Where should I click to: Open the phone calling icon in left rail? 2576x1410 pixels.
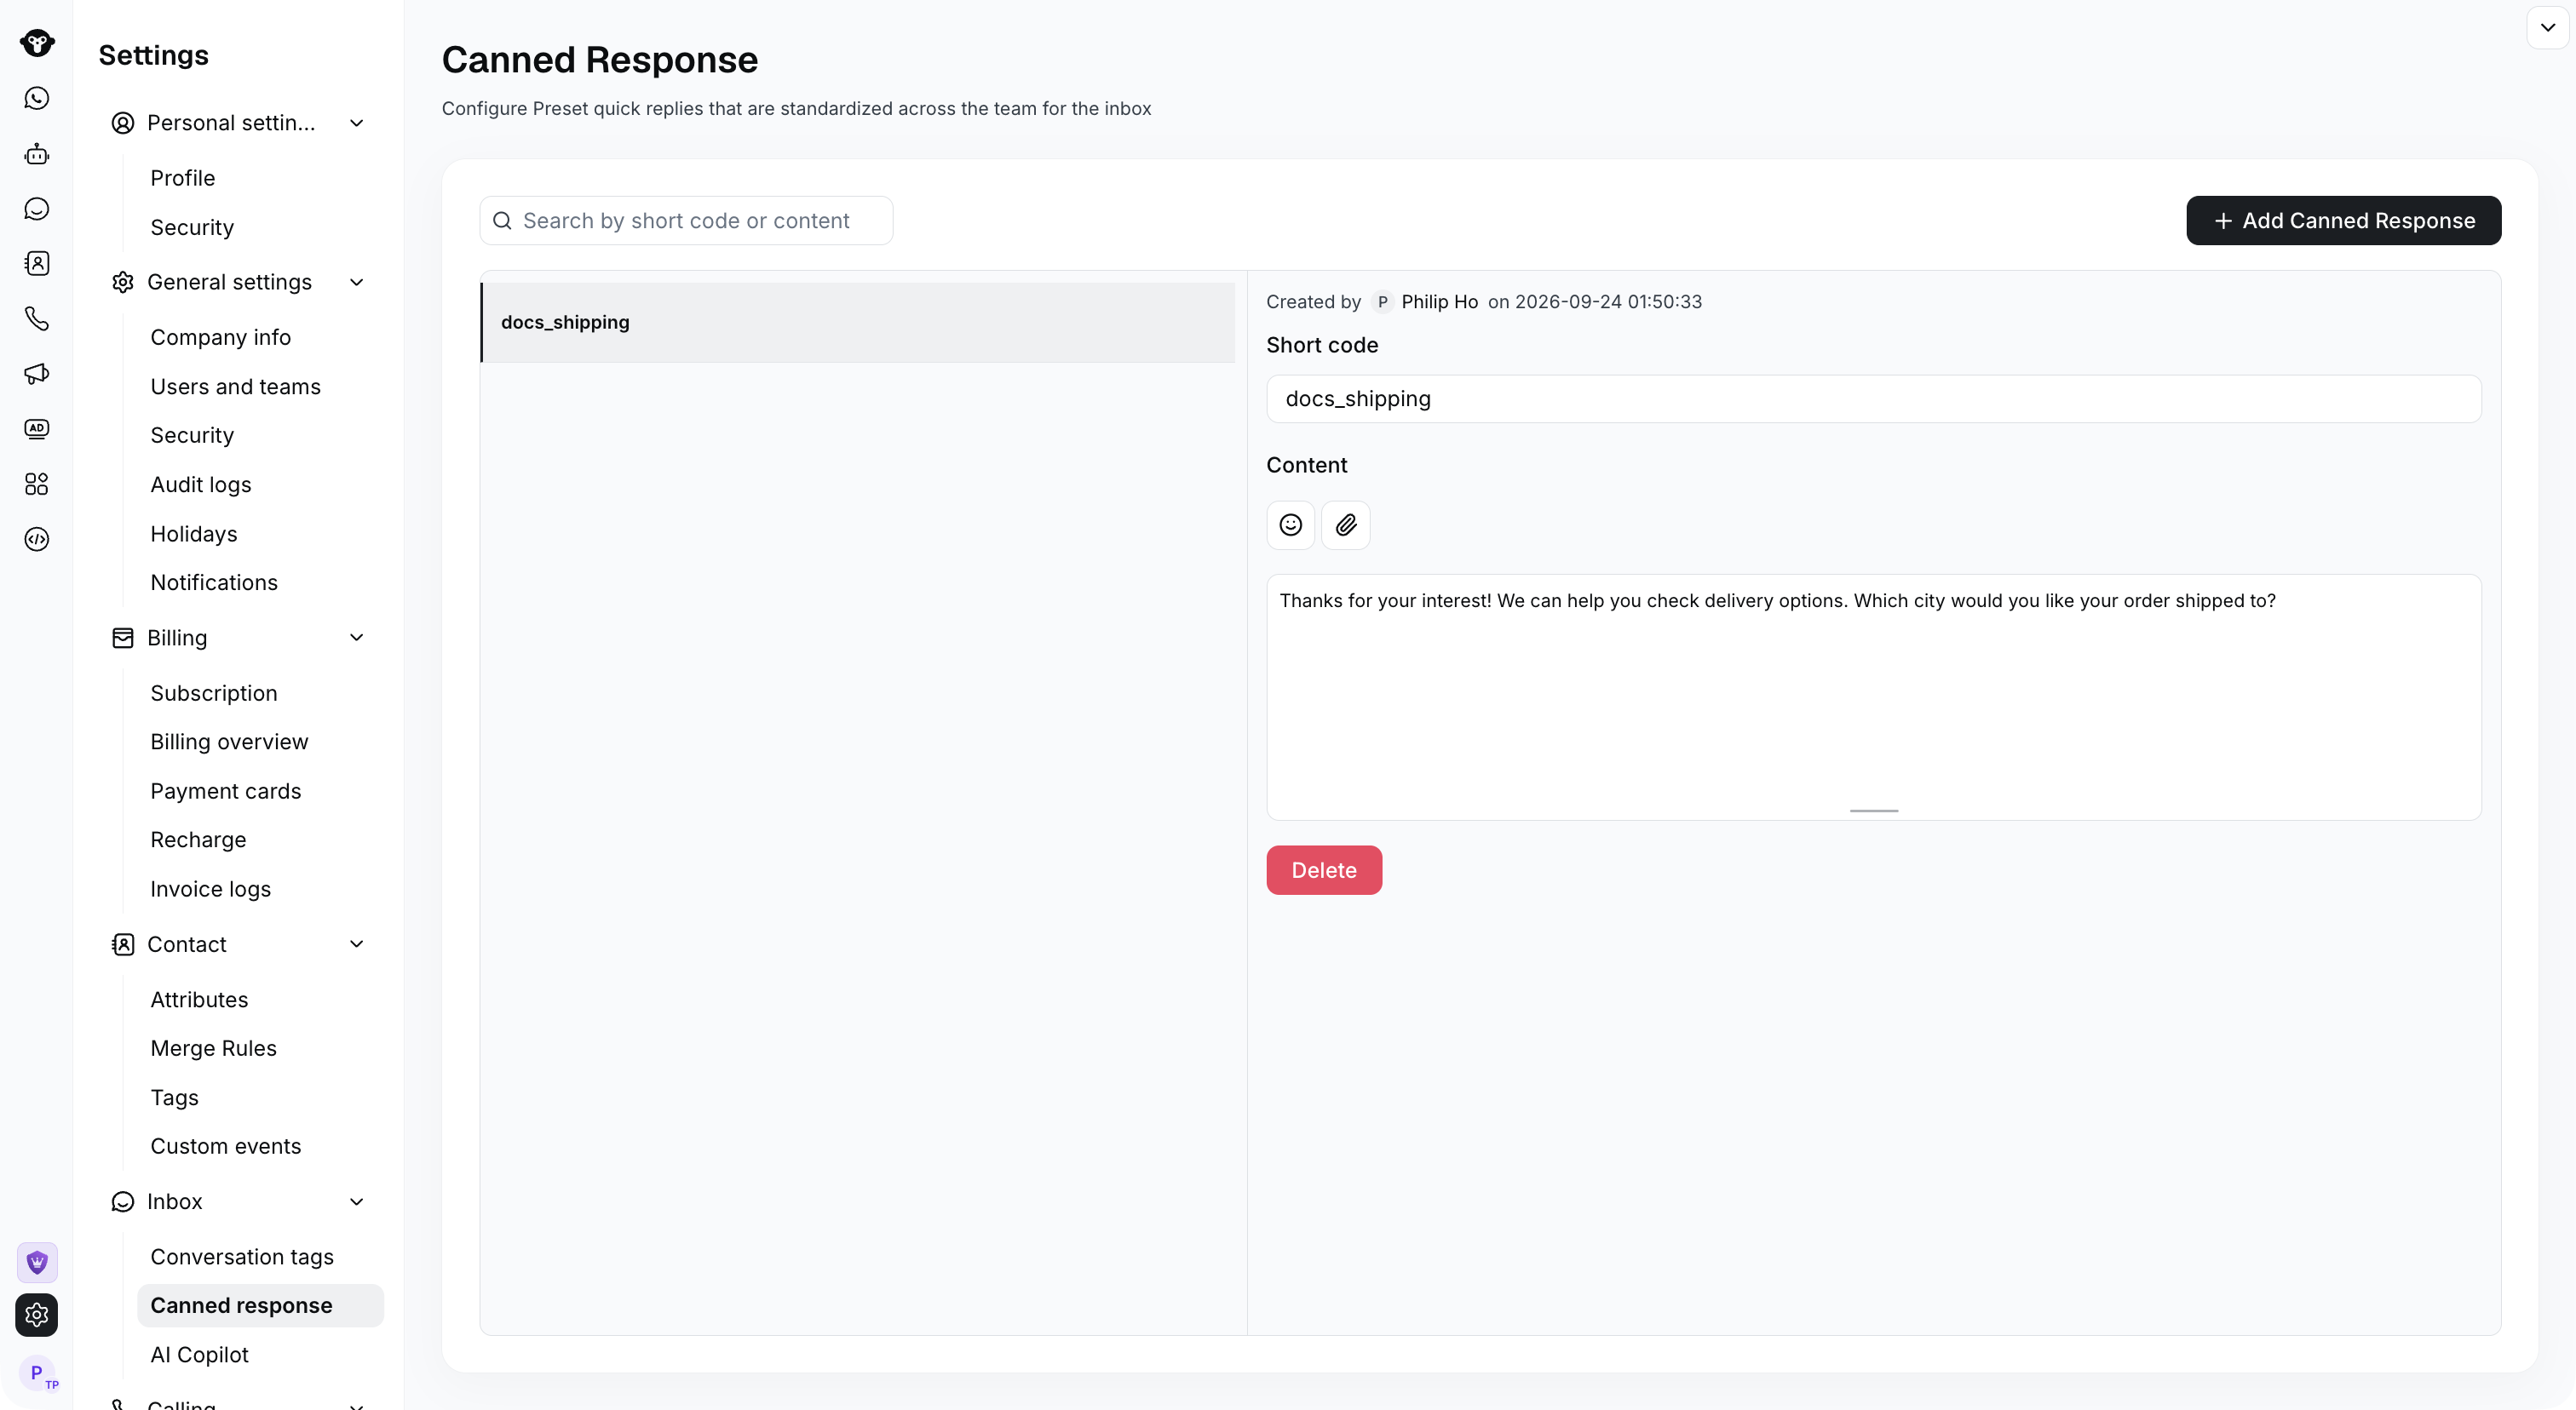coord(37,318)
